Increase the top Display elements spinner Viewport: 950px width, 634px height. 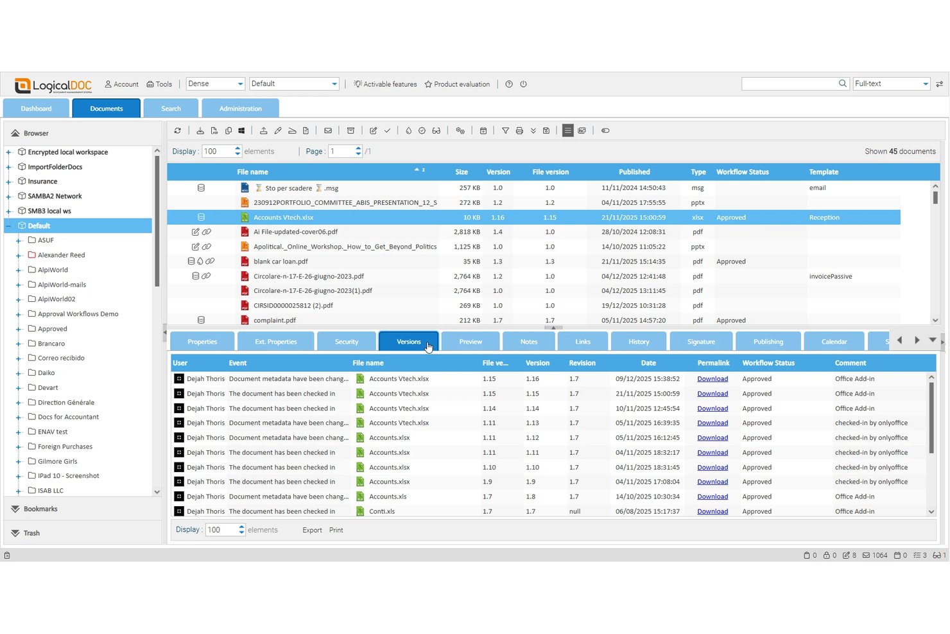[x=237, y=148]
